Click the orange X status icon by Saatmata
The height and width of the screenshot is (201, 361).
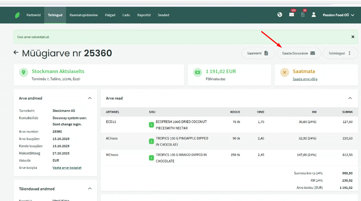point(284,72)
